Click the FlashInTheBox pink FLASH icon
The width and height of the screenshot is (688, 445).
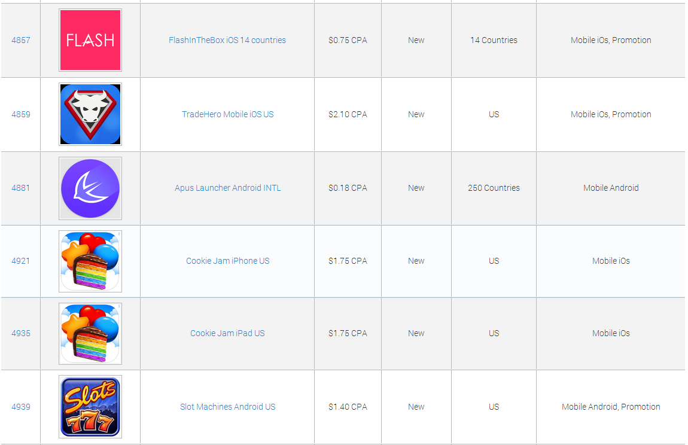pyautogui.click(x=90, y=40)
